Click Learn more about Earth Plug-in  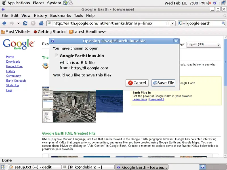[x=140, y=99]
